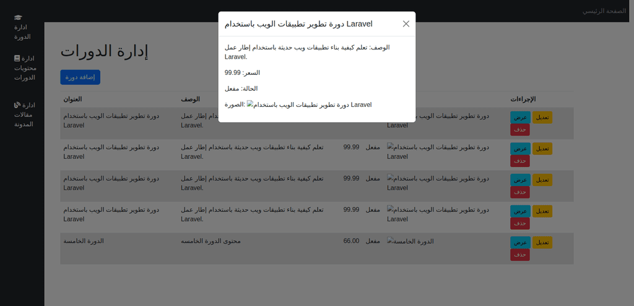Click the محتوى الدورة الخامسه description cell

(211, 241)
